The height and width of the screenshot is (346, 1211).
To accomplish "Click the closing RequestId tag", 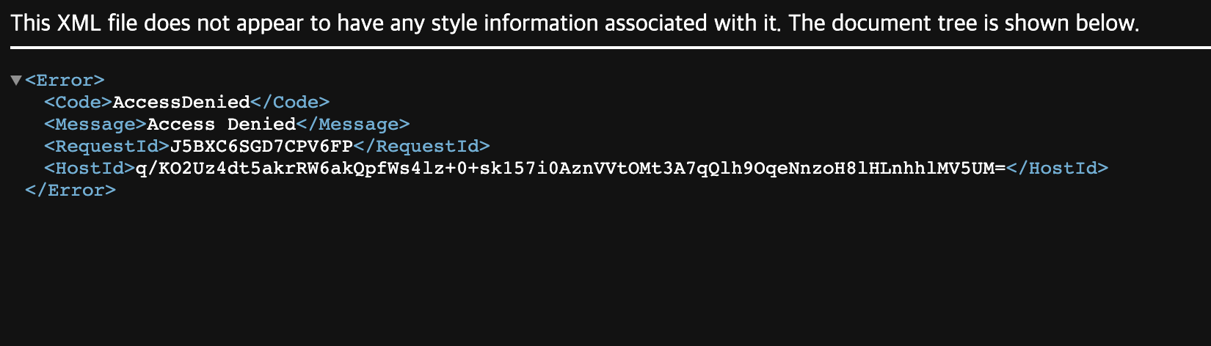I will coord(421,146).
